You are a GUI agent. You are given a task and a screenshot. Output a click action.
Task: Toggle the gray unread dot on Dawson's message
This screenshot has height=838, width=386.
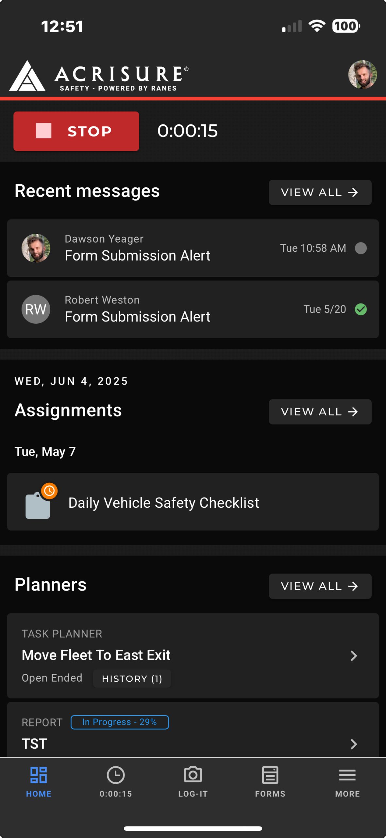[x=361, y=248]
